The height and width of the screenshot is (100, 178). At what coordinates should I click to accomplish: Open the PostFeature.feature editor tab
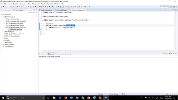[46, 10]
